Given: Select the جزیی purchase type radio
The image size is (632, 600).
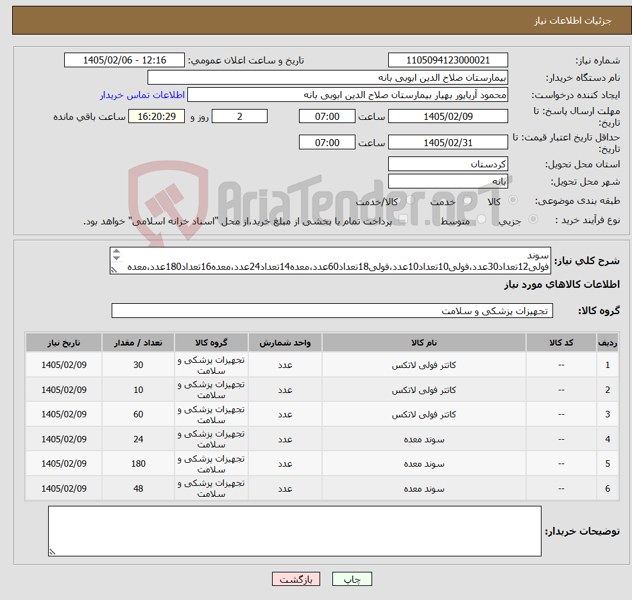Looking at the screenshot, I should (533, 219).
